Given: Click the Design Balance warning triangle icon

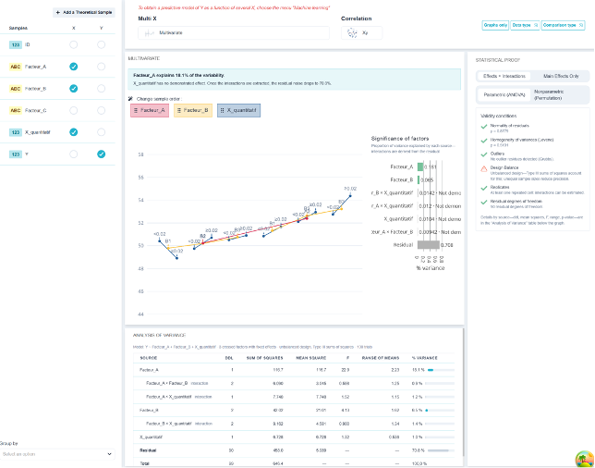Looking at the screenshot, I should 484,169.
